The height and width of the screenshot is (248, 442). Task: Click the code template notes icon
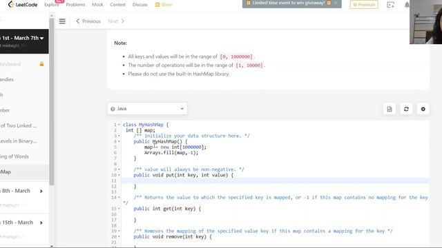(390, 109)
